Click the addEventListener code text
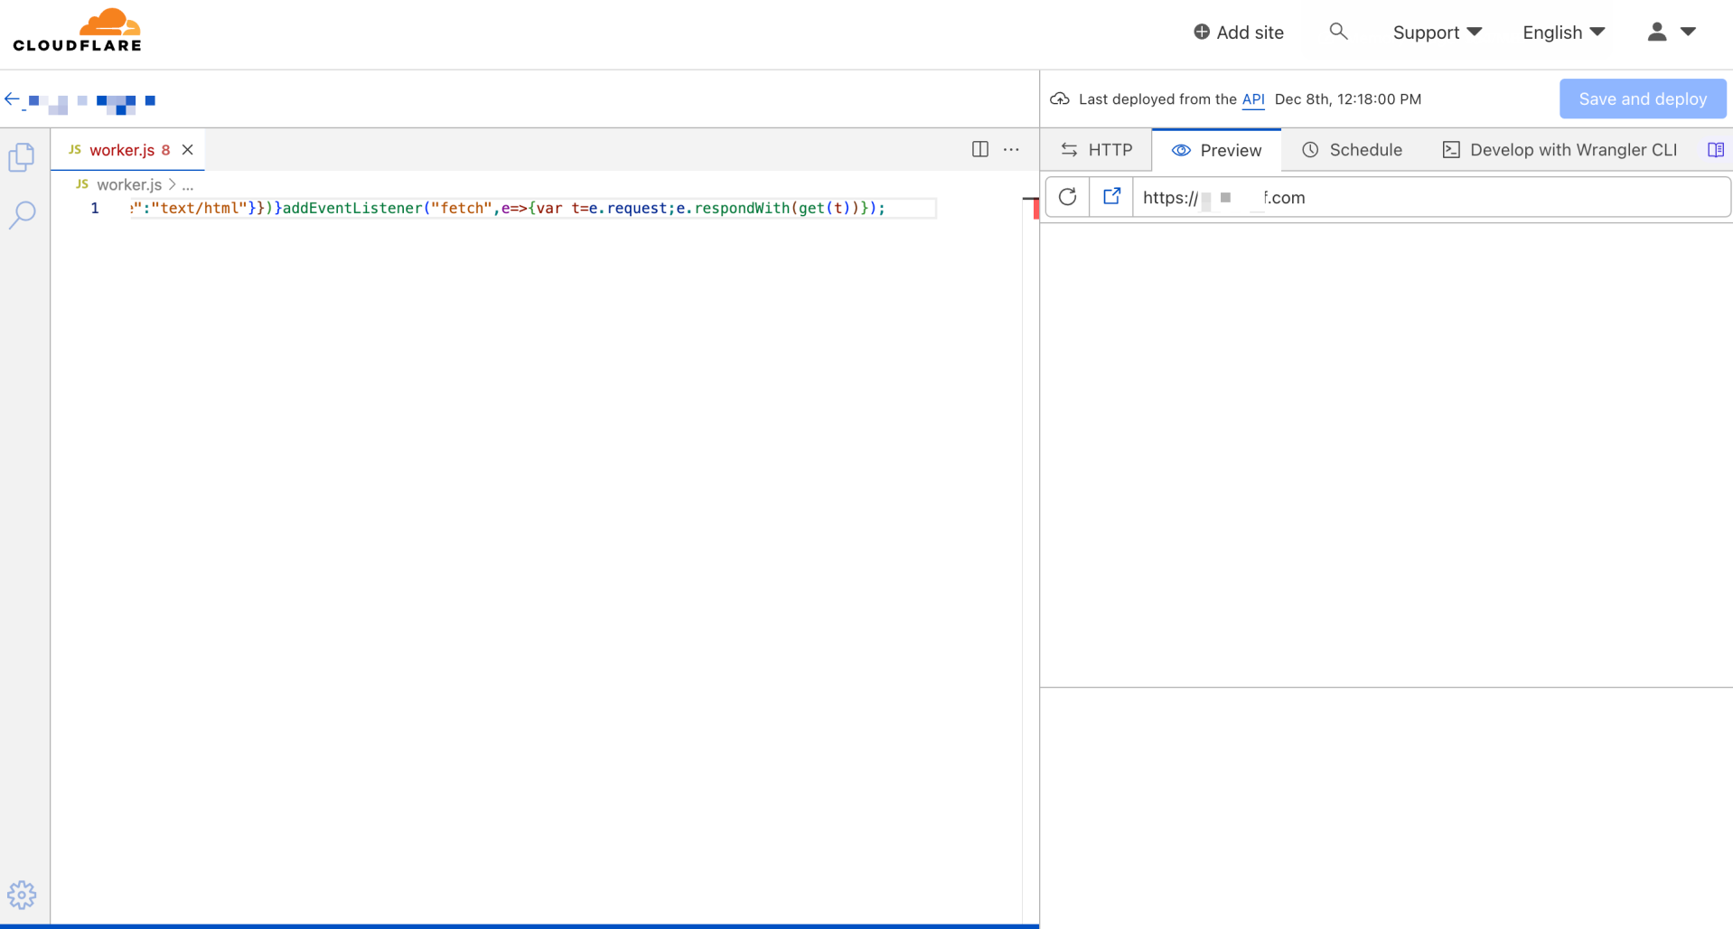The width and height of the screenshot is (1733, 929). (352, 208)
